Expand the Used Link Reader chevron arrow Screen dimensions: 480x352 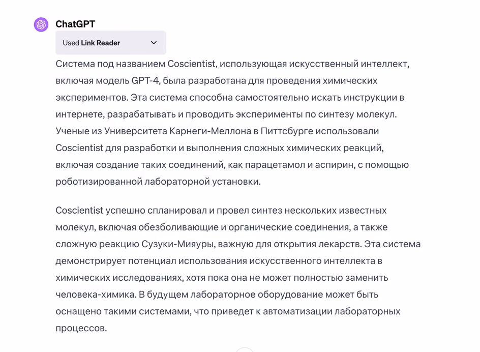pyautogui.click(x=154, y=43)
